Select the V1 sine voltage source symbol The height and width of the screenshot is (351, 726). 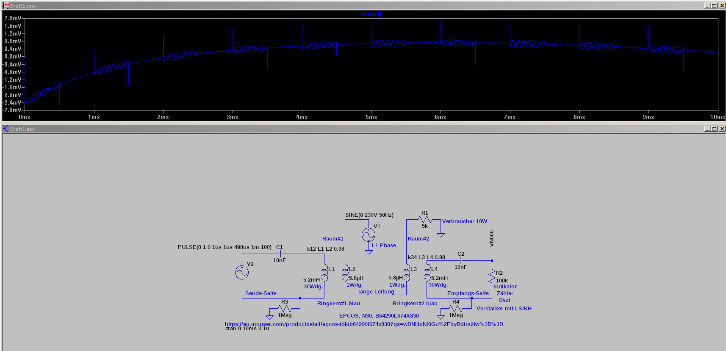(369, 235)
